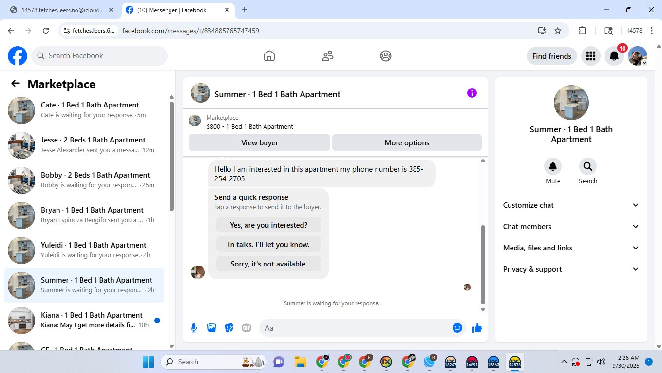Image resolution: width=662 pixels, height=373 pixels.
Task: Open the Facebook menu grid icon
Action: tap(591, 56)
